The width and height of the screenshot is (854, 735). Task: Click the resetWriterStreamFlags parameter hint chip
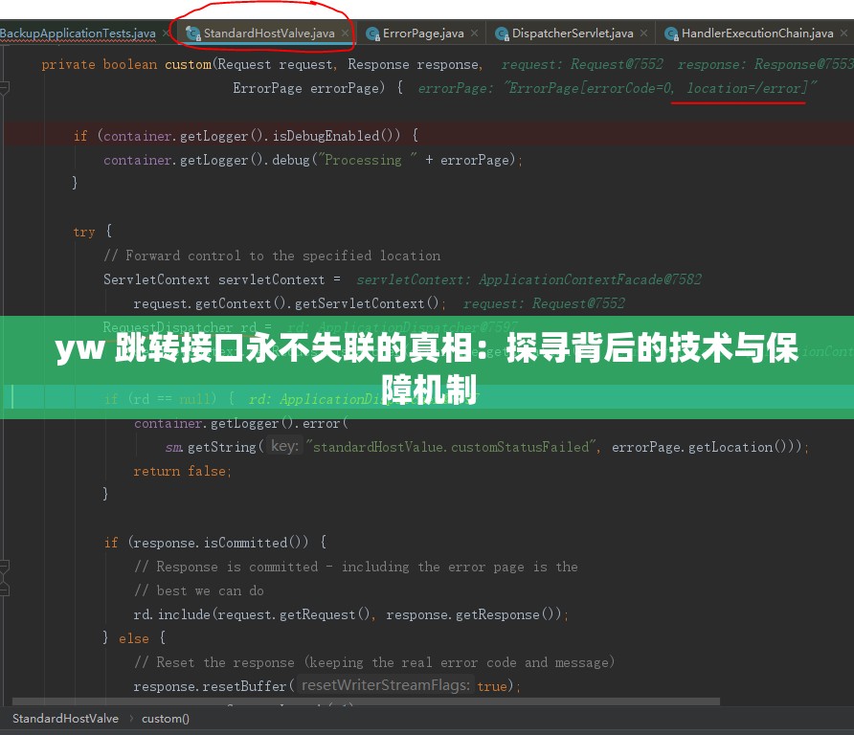click(383, 685)
